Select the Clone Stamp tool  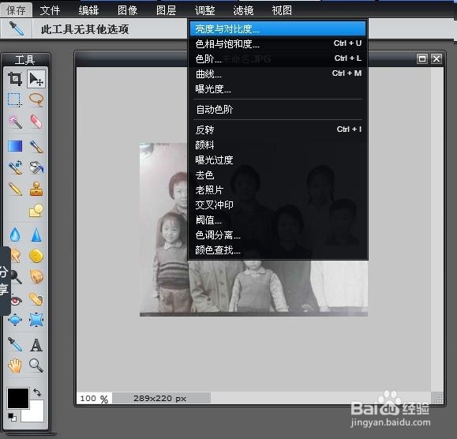coord(36,189)
